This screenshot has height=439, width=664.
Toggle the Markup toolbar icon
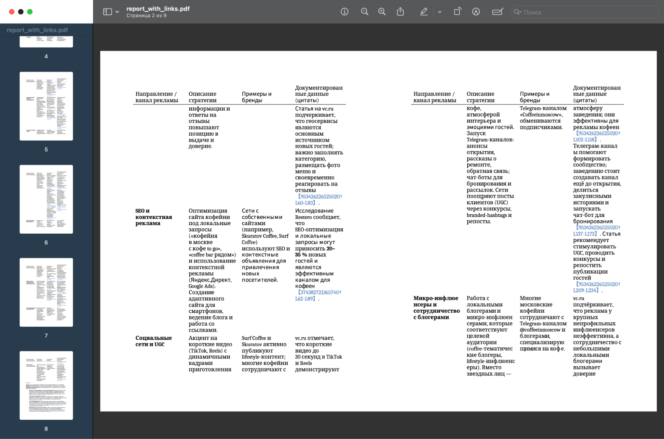click(x=476, y=12)
